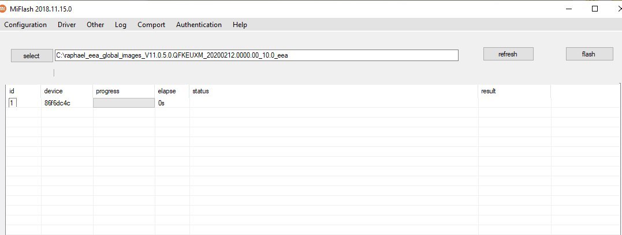Click the select button

31,56
